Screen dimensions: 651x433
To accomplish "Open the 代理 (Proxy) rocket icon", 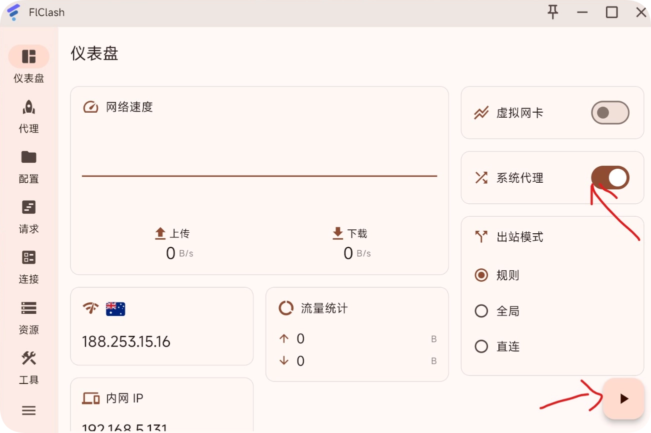I will click(28, 107).
